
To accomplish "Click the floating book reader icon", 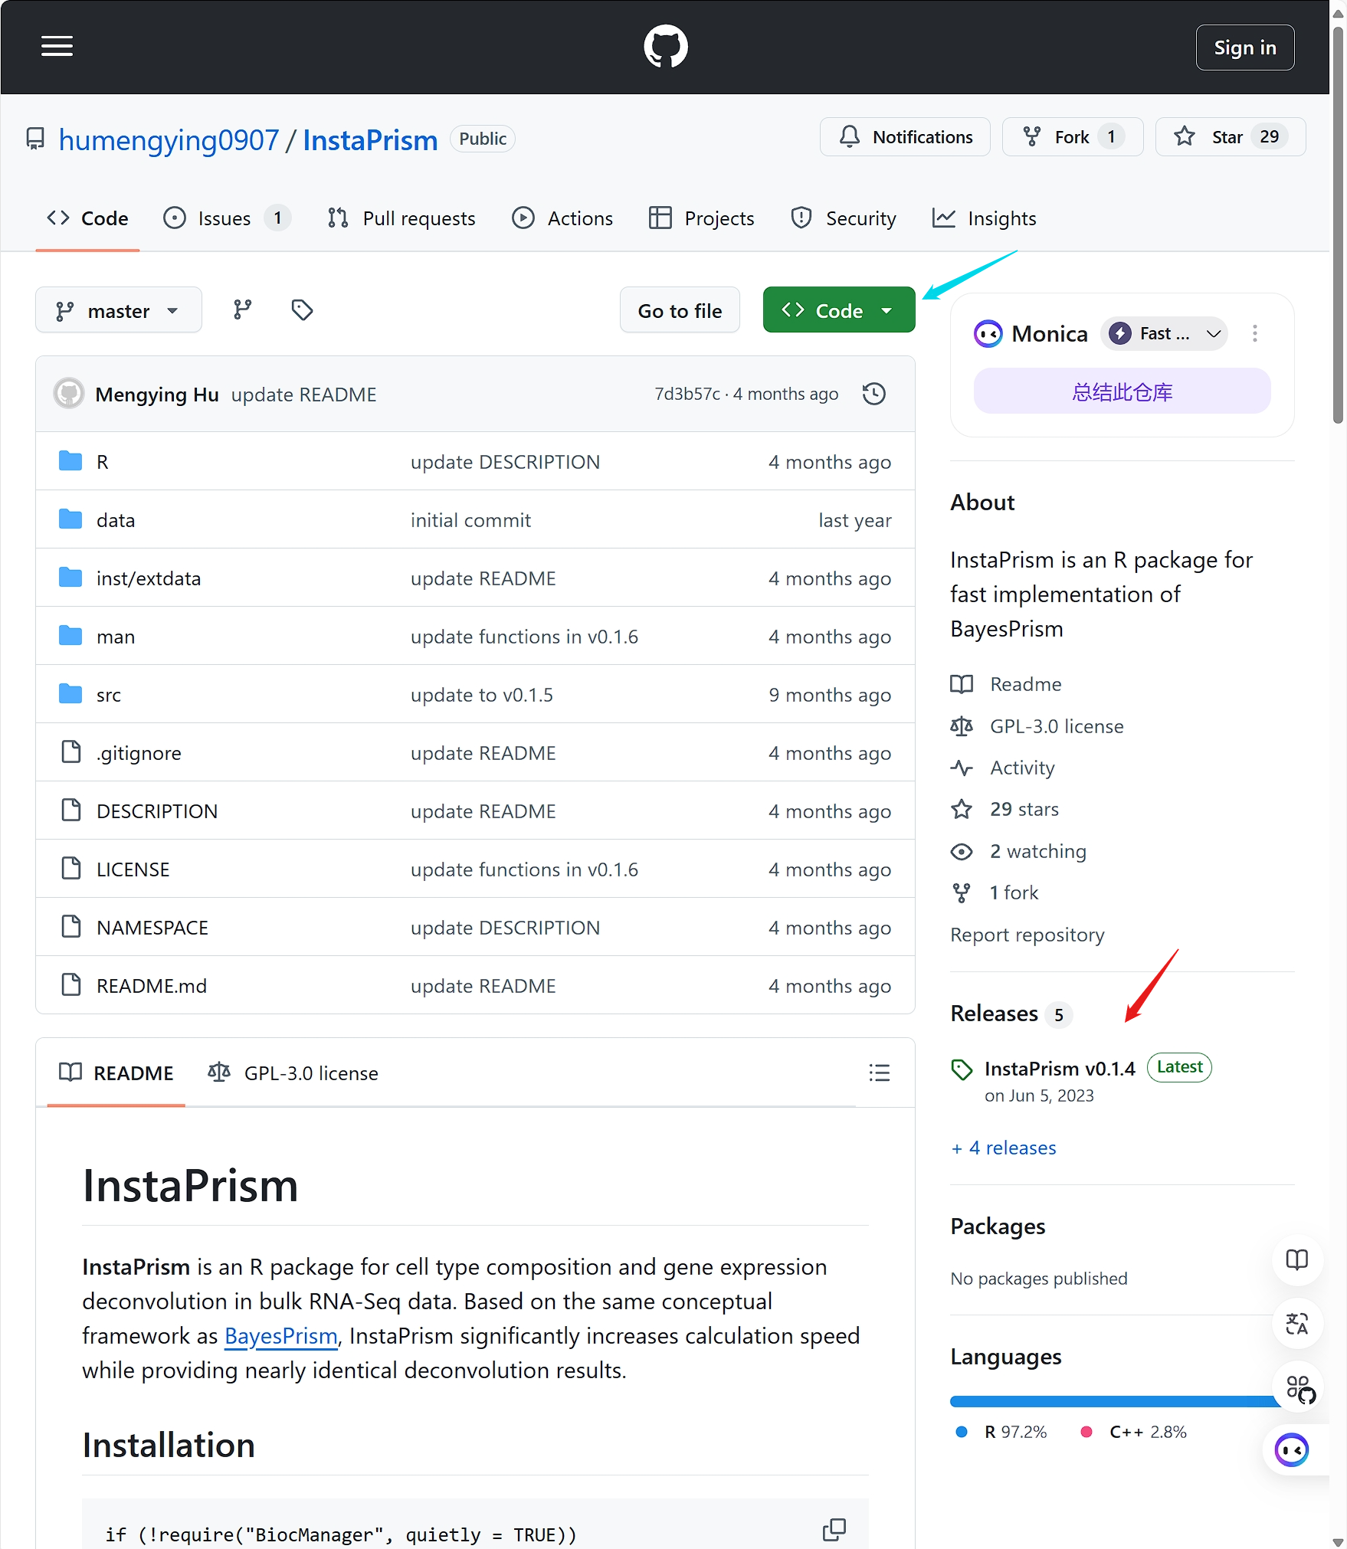I will (x=1296, y=1259).
